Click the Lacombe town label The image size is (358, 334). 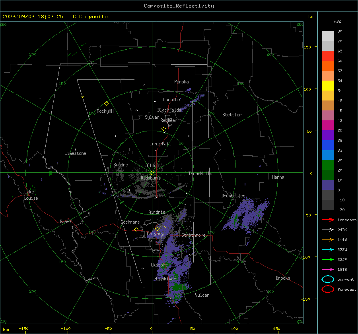pos(171,100)
